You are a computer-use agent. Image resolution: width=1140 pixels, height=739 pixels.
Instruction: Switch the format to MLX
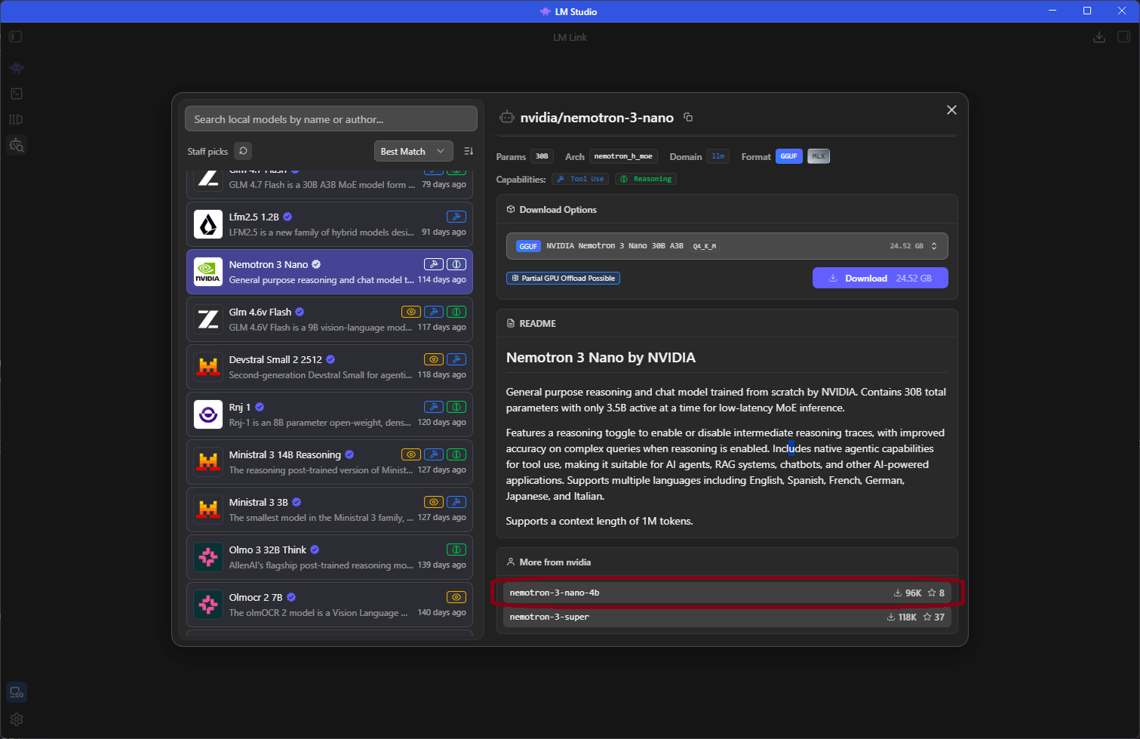pyautogui.click(x=819, y=156)
